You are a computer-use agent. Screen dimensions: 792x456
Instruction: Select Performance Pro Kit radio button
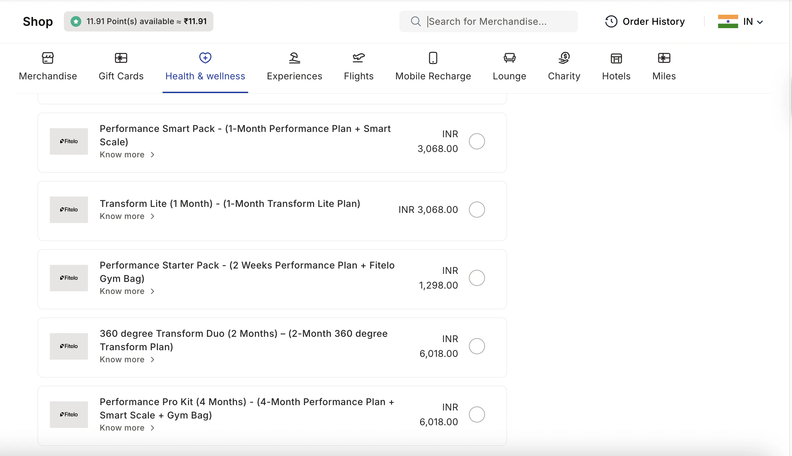coord(477,414)
